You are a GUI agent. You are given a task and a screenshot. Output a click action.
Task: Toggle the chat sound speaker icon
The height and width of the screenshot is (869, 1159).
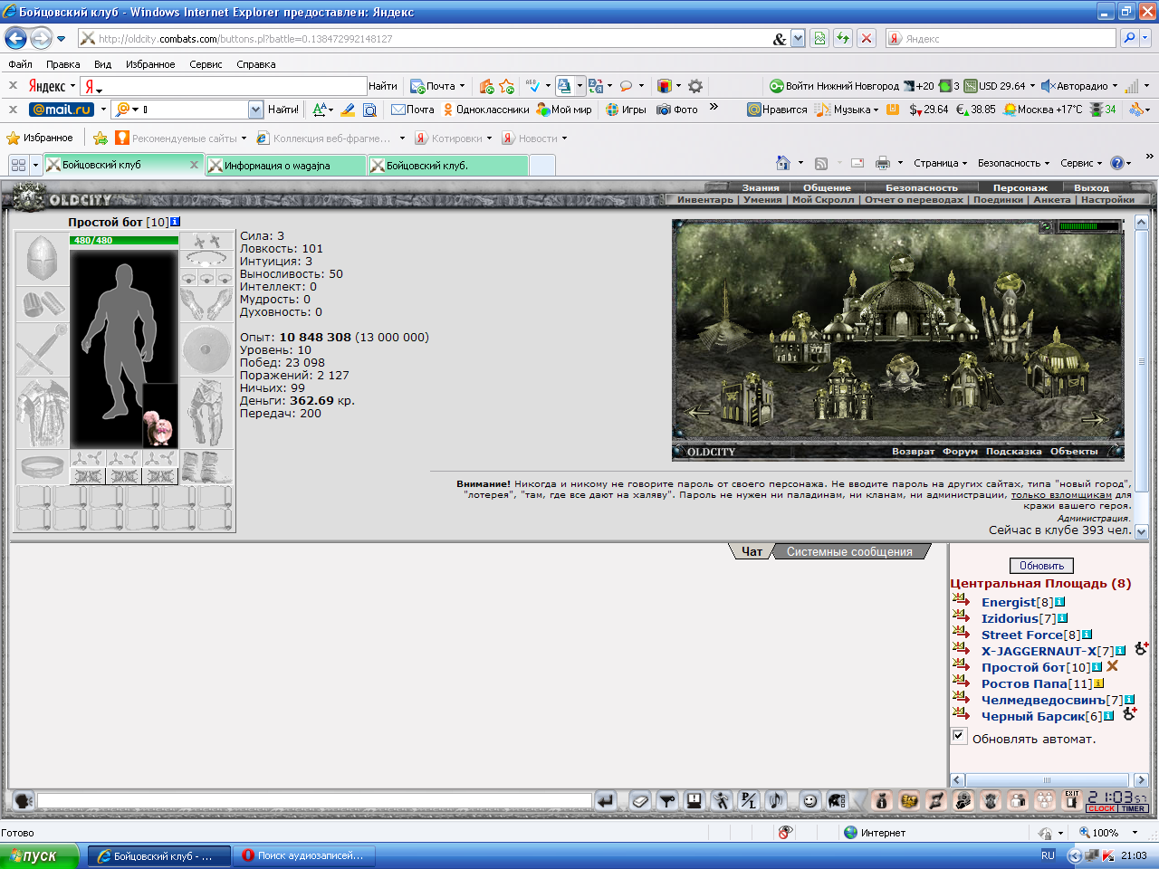click(x=776, y=800)
